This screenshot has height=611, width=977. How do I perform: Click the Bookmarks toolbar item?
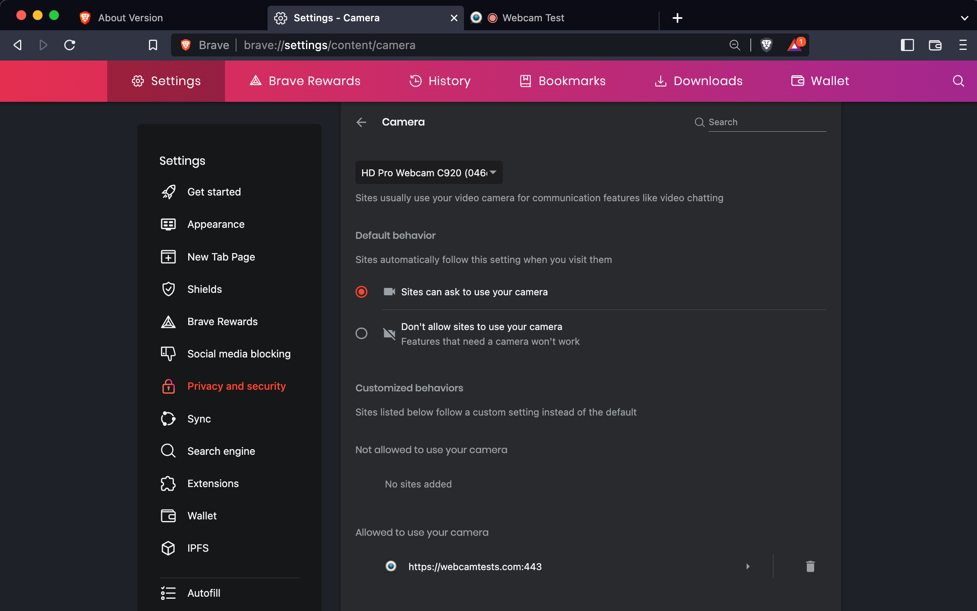point(563,81)
